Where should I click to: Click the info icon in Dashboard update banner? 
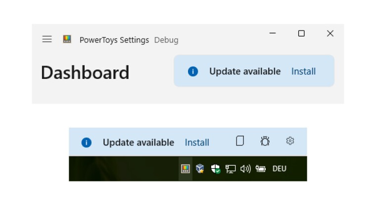point(193,71)
